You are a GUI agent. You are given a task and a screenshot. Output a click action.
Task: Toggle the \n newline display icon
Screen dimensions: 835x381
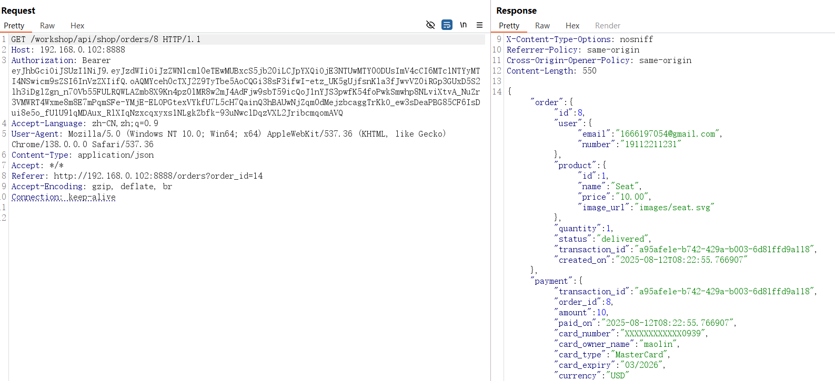(463, 25)
